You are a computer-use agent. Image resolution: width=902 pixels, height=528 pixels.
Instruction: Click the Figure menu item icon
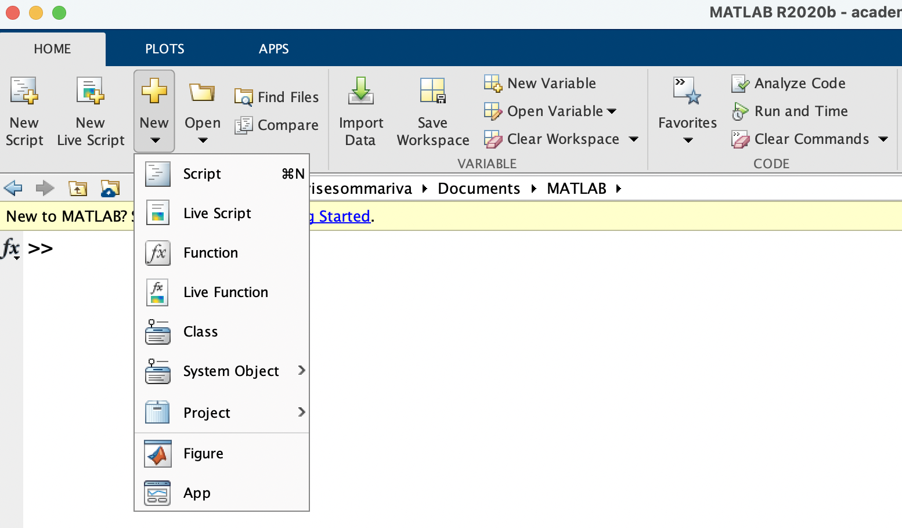click(157, 453)
